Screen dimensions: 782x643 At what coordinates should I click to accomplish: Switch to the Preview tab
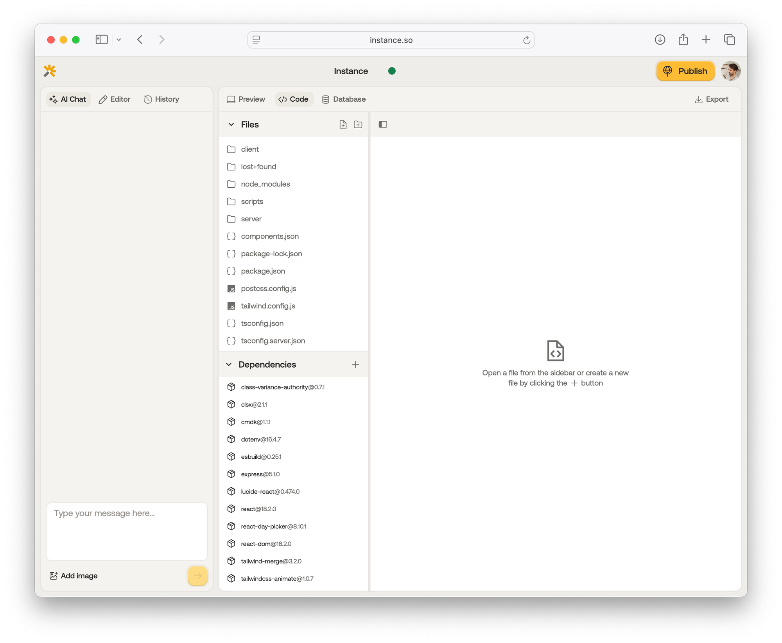tap(246, 99)
